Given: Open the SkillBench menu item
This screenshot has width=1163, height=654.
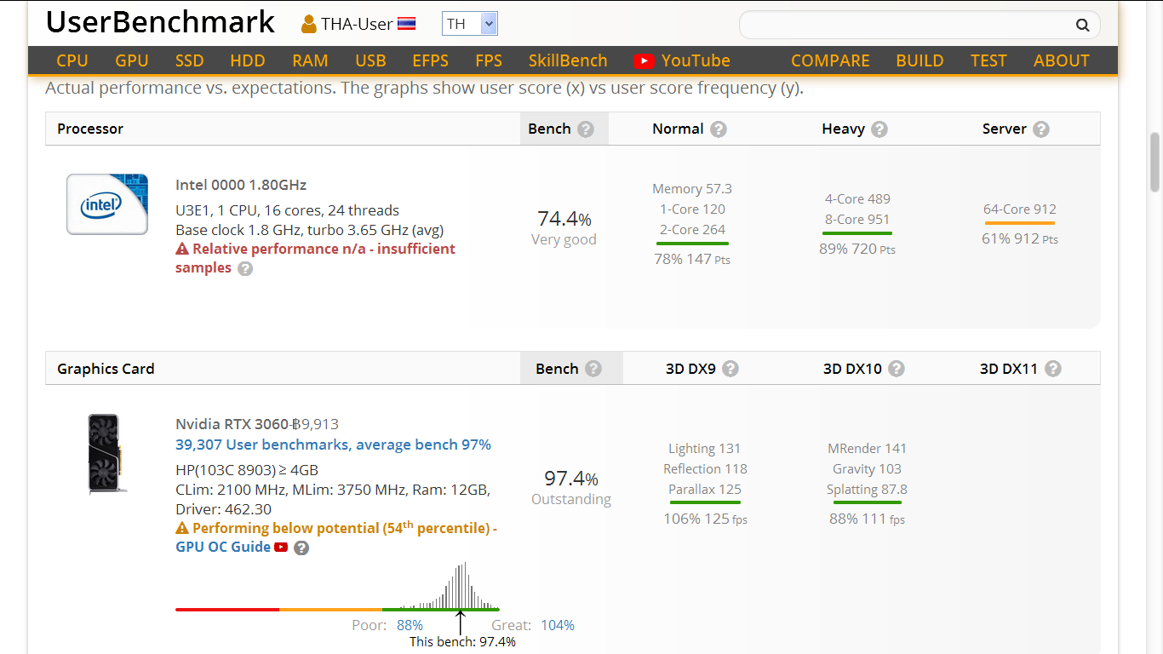Looking at the screenshot, I should coord(568,60).
